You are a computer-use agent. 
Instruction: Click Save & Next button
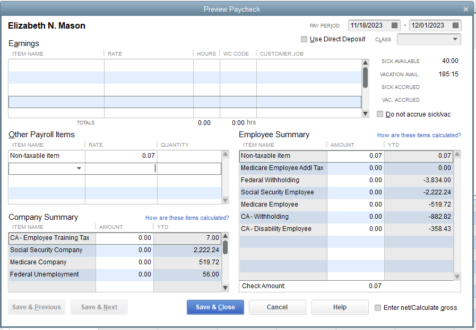[x=99, y=307]
